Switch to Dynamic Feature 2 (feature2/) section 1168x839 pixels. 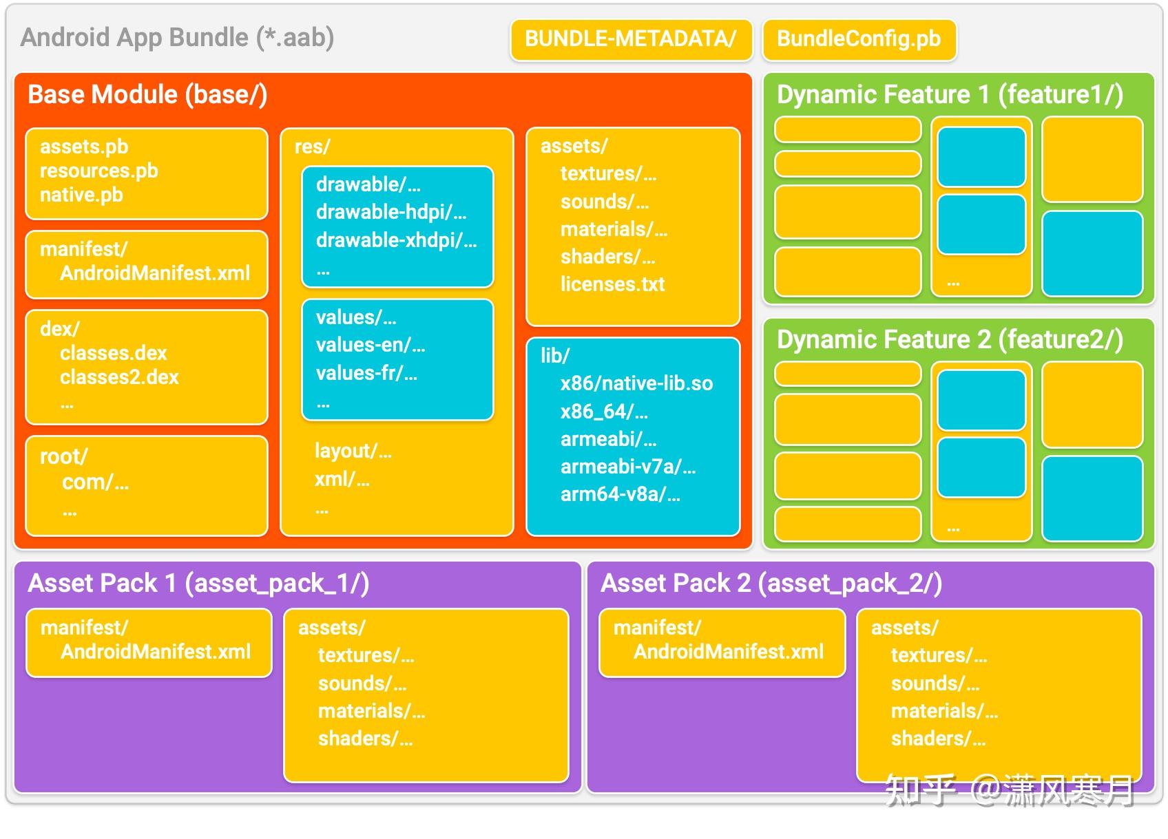949,339
